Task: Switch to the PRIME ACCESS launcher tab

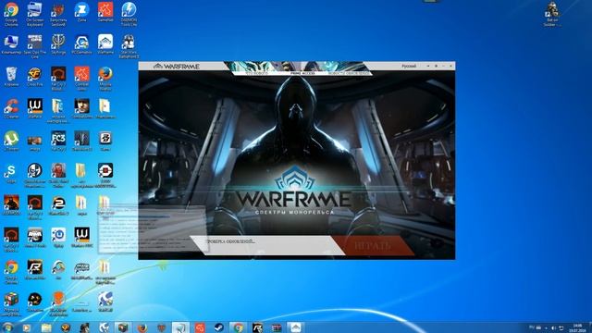Action: 302,73
